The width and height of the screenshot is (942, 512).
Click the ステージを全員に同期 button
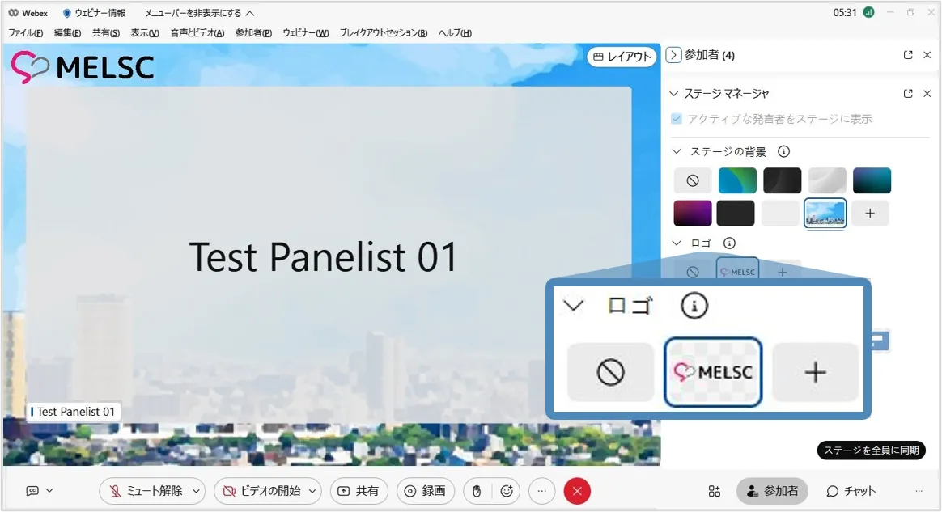(x=871, y=451)
